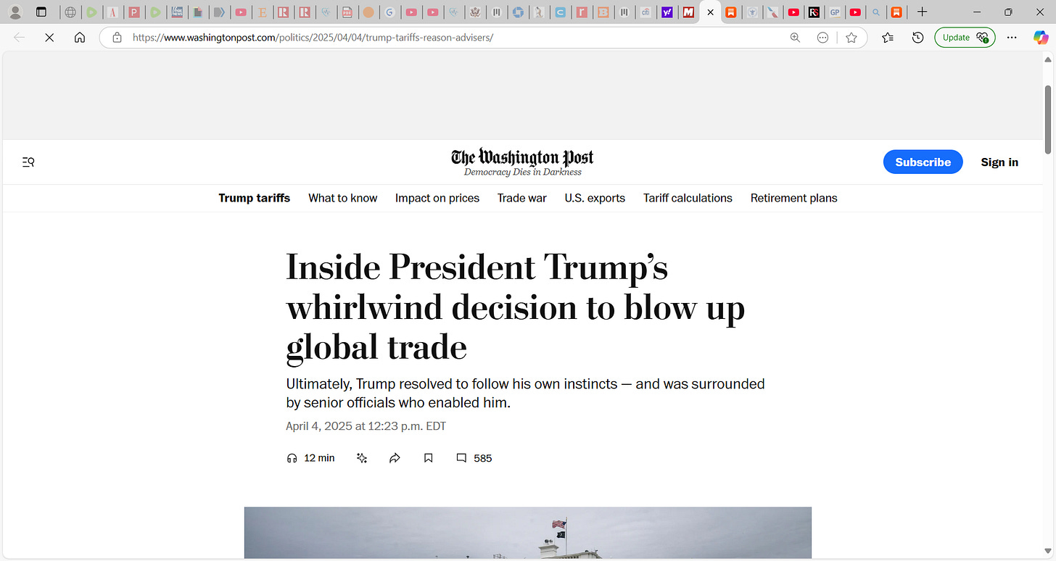Click the subheading about Trump's instincts
Screen dimensions: 1056x561
click(x=525, y=394)
